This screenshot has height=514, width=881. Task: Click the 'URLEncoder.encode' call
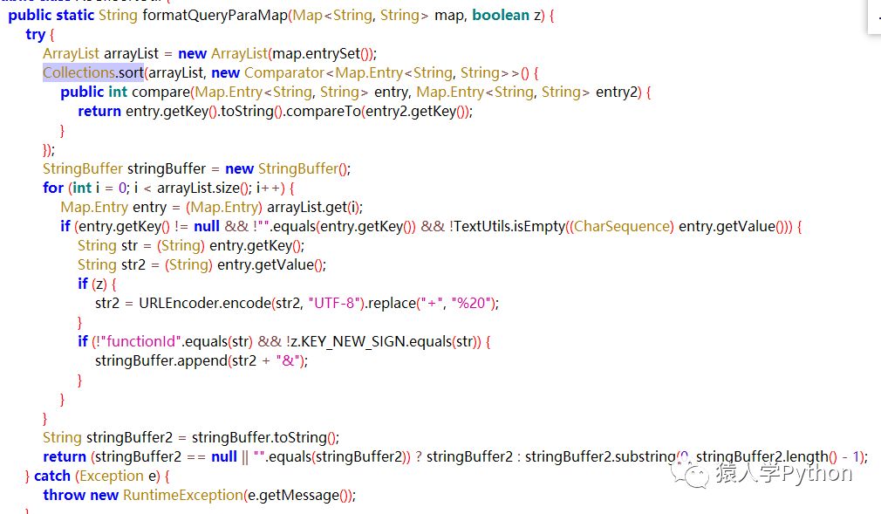[205, 303]
